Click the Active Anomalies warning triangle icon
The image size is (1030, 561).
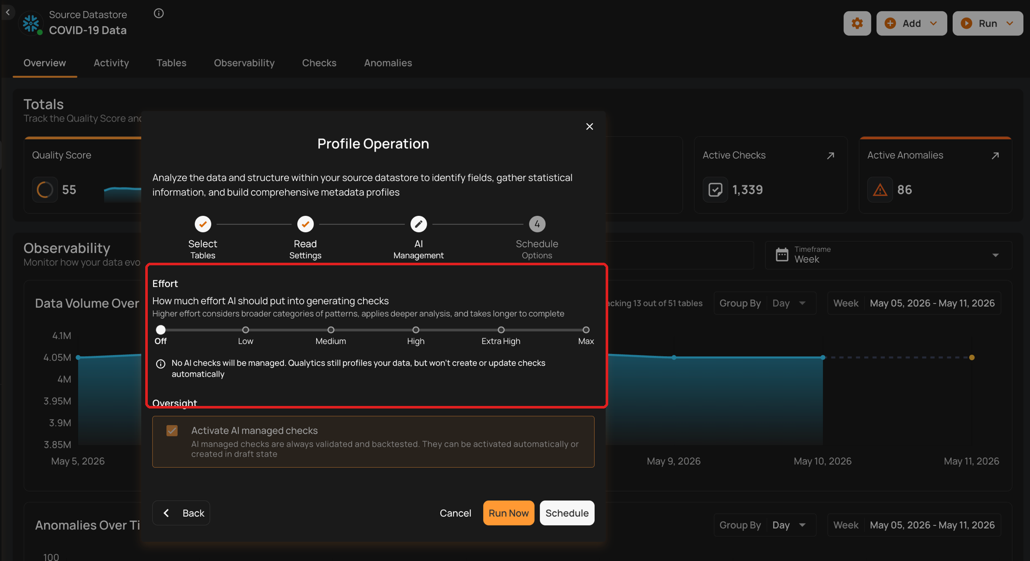click(x=880, y=190)
